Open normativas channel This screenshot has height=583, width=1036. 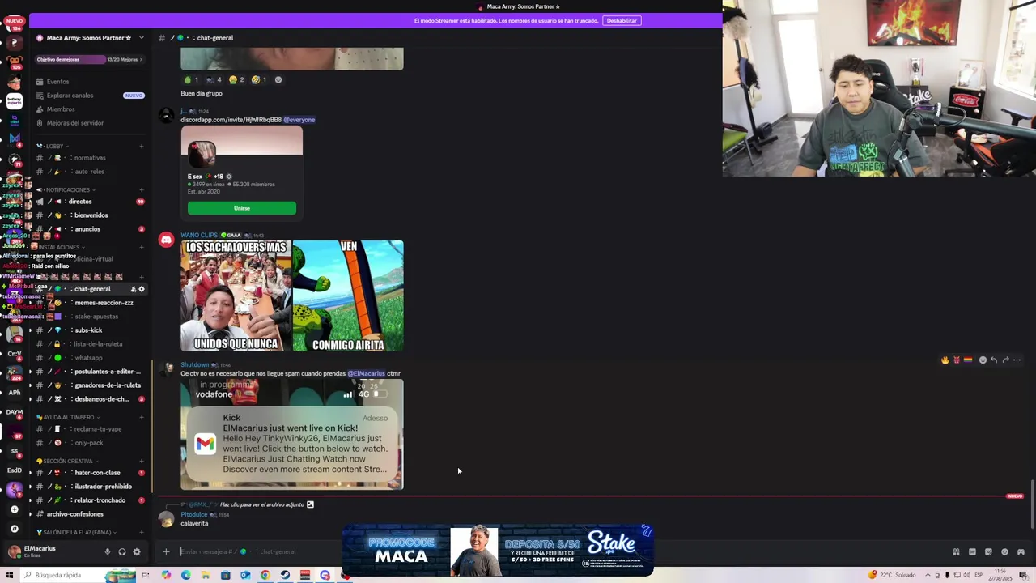(x=89, y=158)
